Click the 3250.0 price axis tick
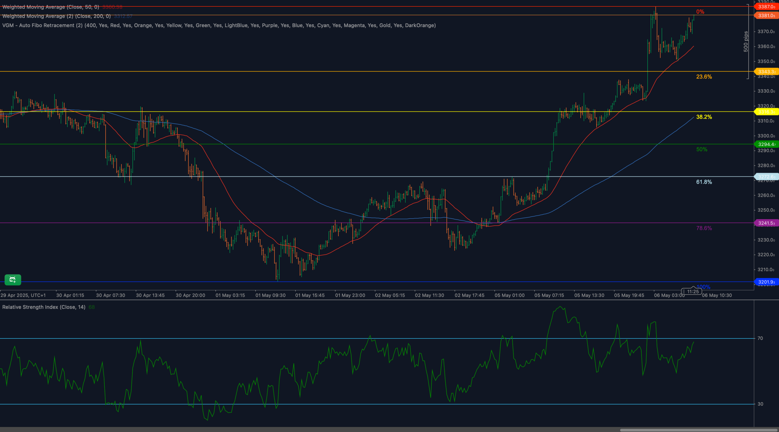This screenshot has width=779, height=432. [766, 210]
